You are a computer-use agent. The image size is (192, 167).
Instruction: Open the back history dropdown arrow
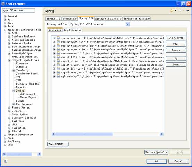[175, 11]
